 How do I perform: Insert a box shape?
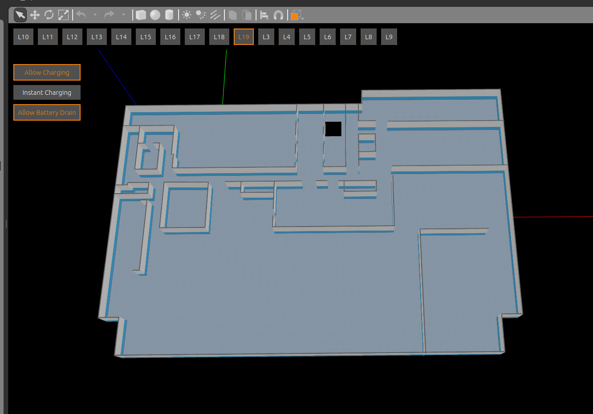click(141, 15)
